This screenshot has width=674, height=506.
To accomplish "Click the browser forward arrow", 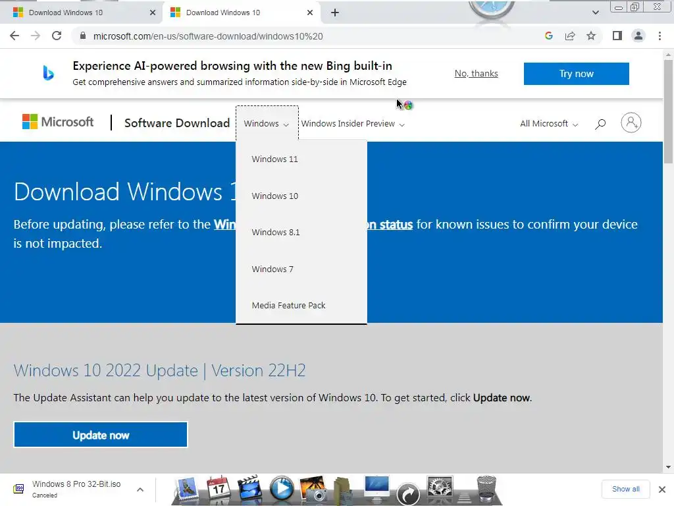I will (36, 36).
